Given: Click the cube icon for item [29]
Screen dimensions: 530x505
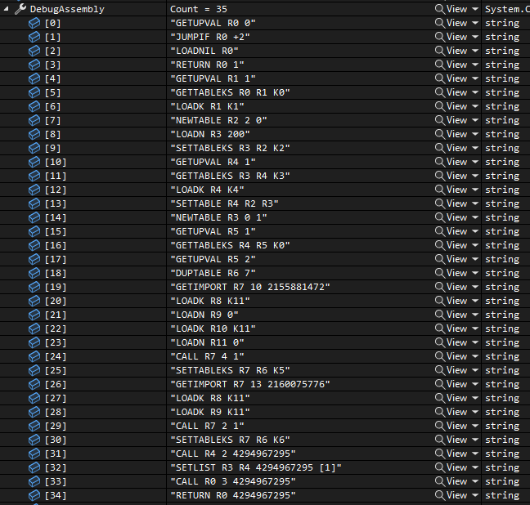Looking at the screenshot, I should point(34,426).
